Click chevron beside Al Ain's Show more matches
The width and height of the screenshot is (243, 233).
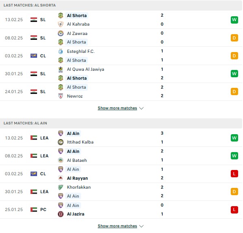coord(141,226)
